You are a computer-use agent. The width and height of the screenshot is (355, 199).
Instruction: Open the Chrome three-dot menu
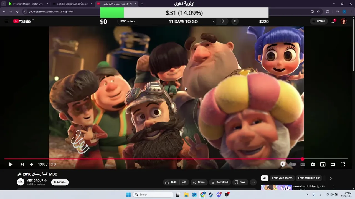point(351,12)
